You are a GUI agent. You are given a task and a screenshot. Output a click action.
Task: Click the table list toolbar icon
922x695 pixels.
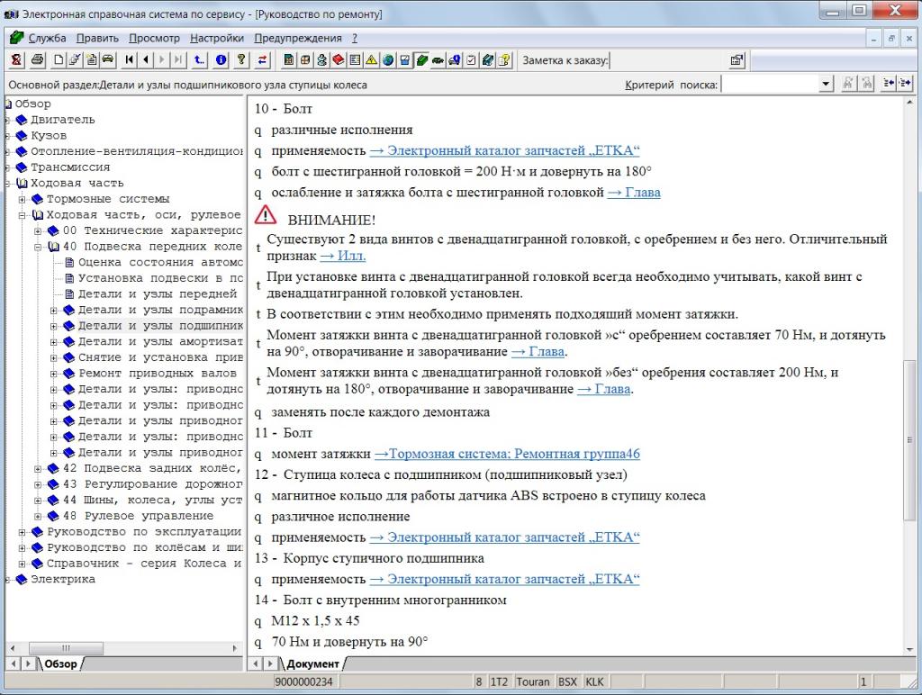355,60
